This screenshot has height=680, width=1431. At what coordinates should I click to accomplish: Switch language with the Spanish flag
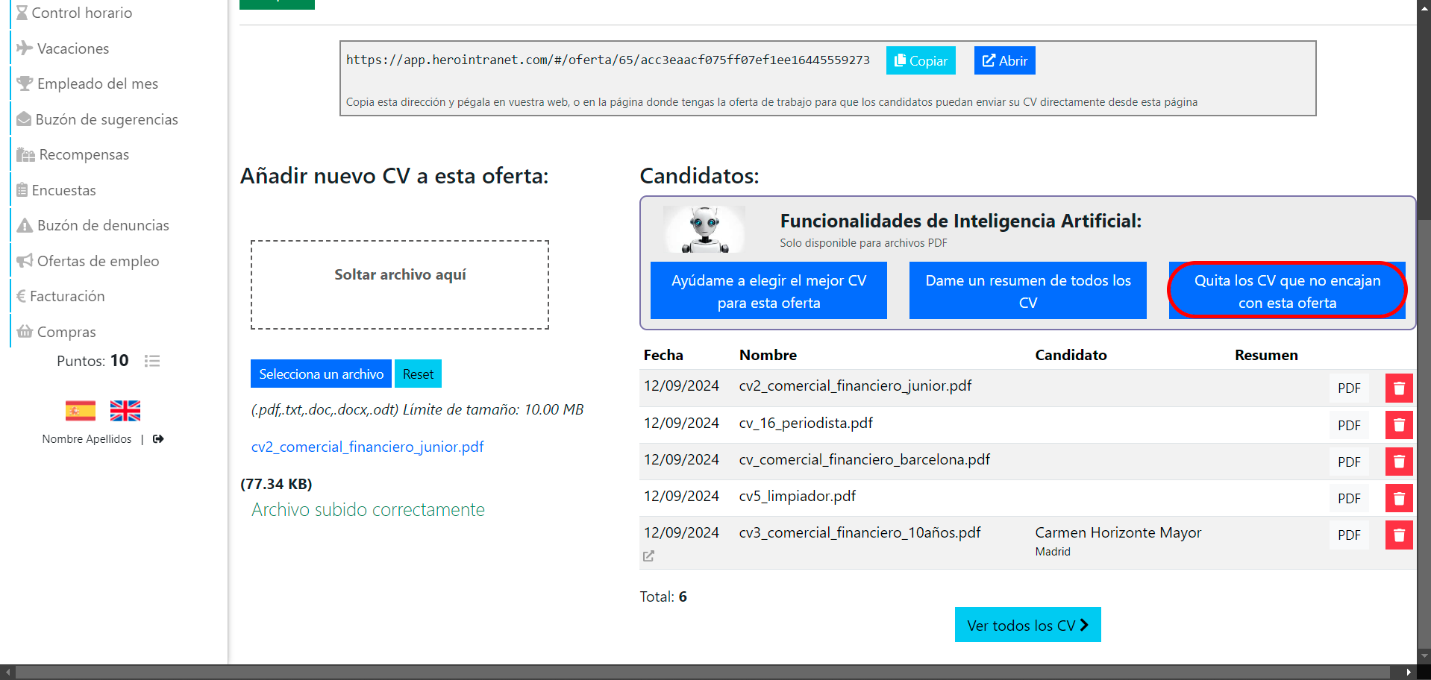[81, 411]
